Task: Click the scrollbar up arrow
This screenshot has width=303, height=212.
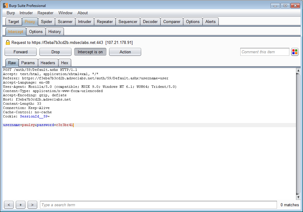Action: click(298, 71)
